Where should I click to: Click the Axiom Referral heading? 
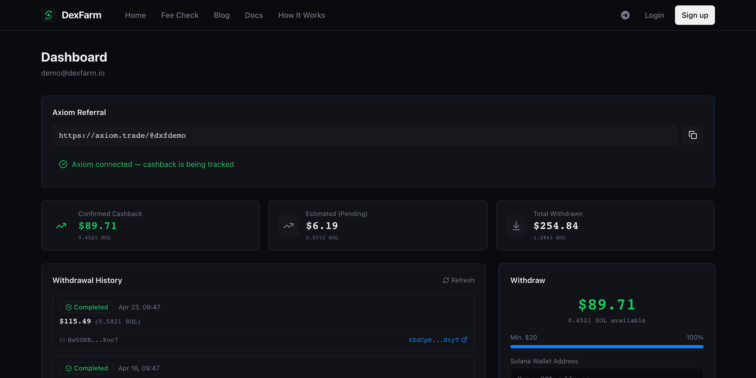(x=79, y=112)
